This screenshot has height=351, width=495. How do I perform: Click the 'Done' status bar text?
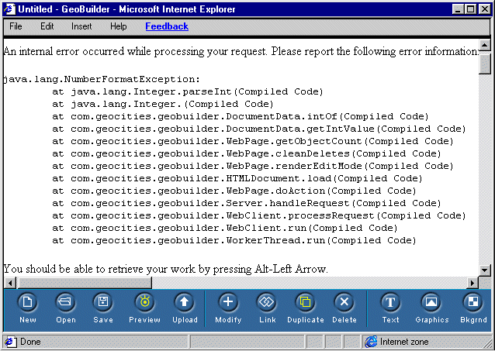(x=30, y=342)
